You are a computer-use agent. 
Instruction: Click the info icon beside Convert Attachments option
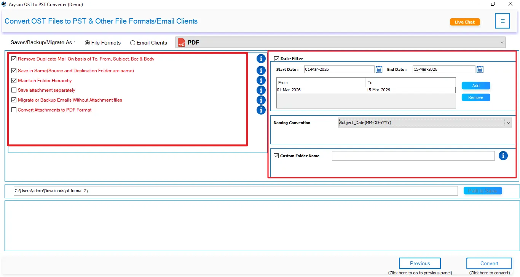[x=261, y=110]
